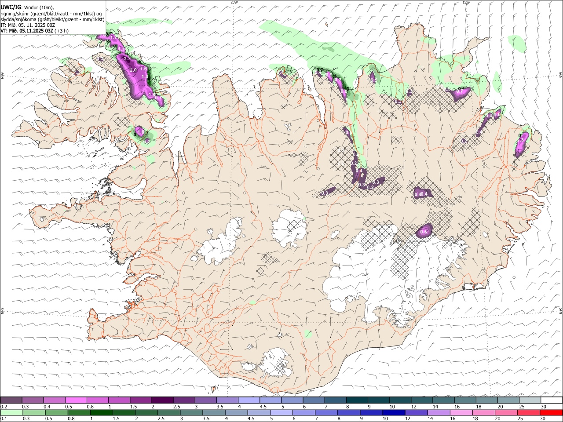Viewport: 563px width, 422px height.
Task: Click the deep blue 10–12 swatch in lower legend
Action: pyautogui.click(x=394, y=412)
